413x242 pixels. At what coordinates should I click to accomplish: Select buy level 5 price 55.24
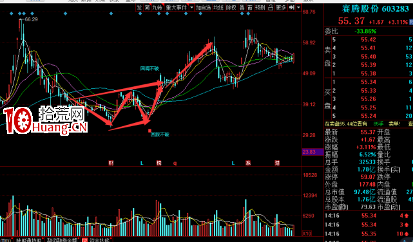coord(369,116)
